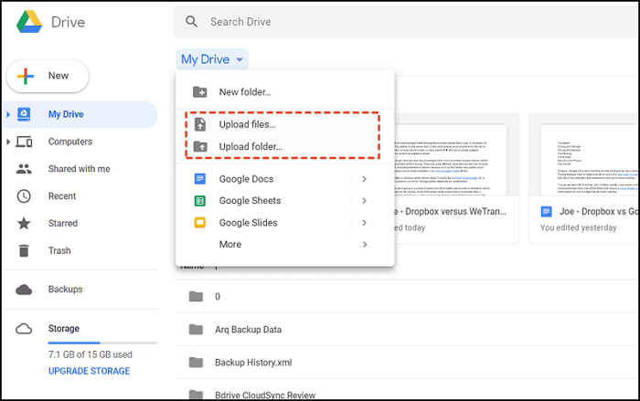Click the search magnifier icon

(x=191, y=22)
